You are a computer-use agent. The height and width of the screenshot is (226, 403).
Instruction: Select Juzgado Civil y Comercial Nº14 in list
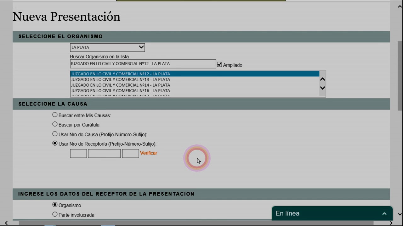click(195, 85)
